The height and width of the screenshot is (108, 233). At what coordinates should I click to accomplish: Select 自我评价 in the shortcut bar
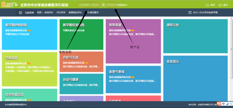pos(49,13)
